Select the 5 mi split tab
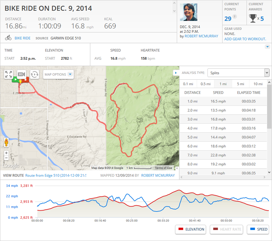This screenshot has height=241, width=272. [240, 84]
